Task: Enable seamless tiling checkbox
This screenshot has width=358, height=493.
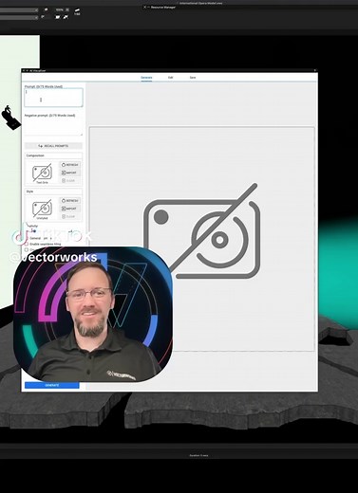Action: click(x=27, y=244)
